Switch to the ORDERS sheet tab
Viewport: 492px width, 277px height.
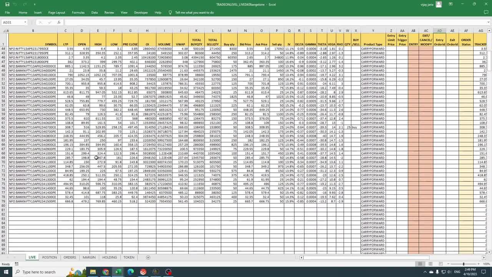pos(70,257)
